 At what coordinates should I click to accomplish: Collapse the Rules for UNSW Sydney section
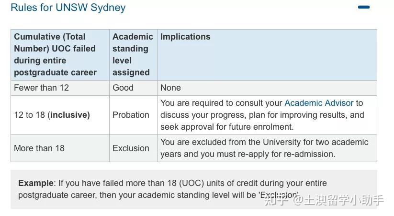tap(364, 7)
